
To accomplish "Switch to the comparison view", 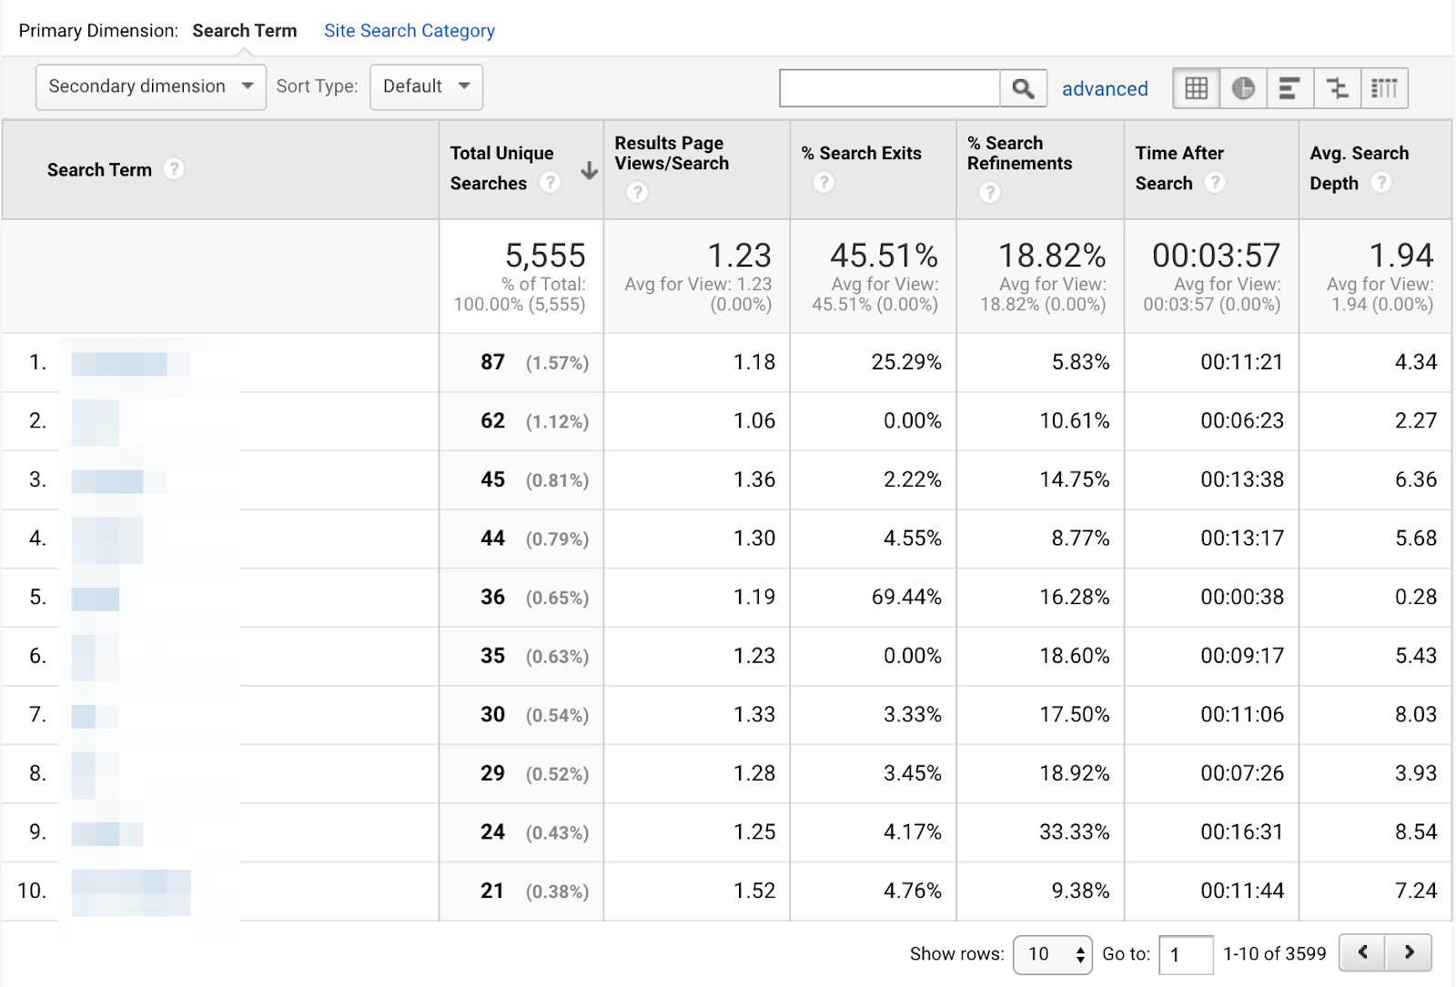I will pos(1338,87).
